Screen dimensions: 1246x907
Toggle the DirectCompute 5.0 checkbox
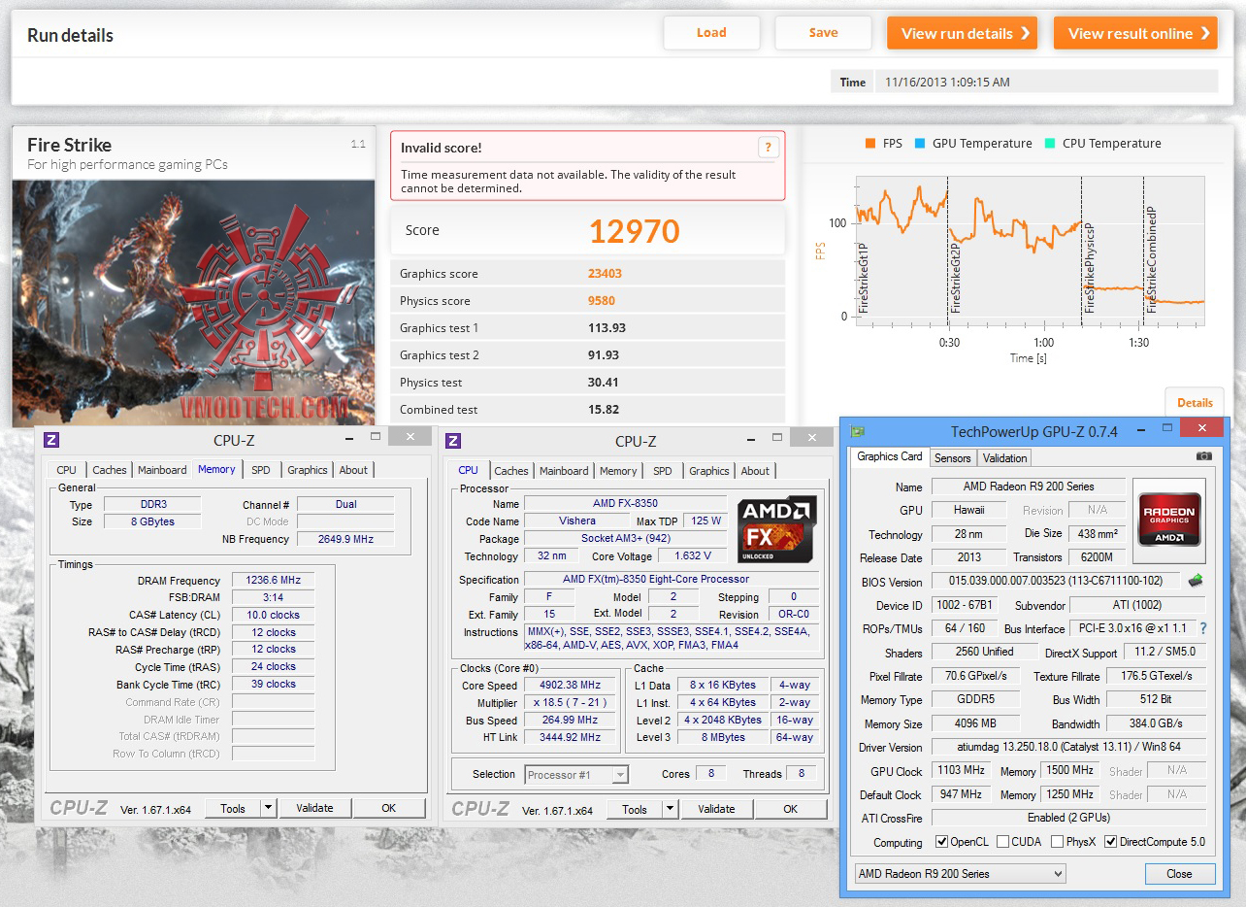click(1111, 842)
